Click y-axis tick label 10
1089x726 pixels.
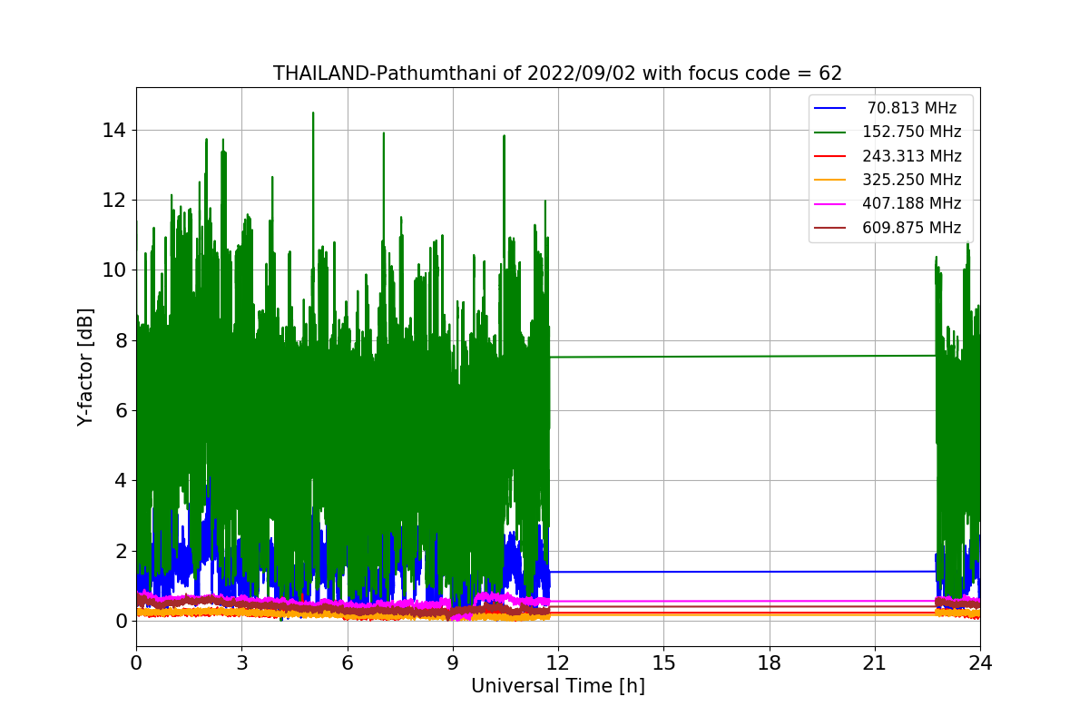(x=114, y=270)
